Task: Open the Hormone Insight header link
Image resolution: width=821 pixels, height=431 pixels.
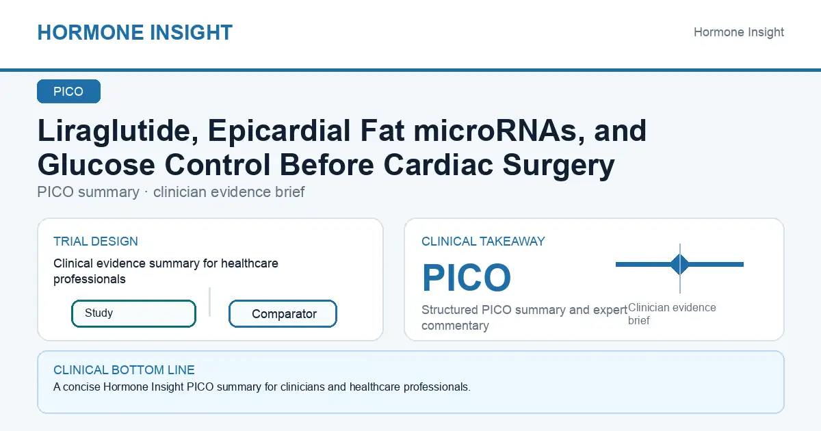Action: point(739,32)
